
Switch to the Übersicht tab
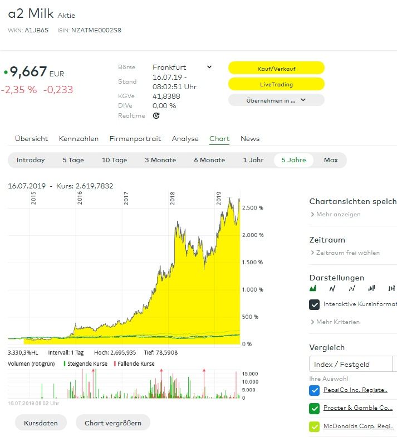pyautogui.click(x=32, y=139)
